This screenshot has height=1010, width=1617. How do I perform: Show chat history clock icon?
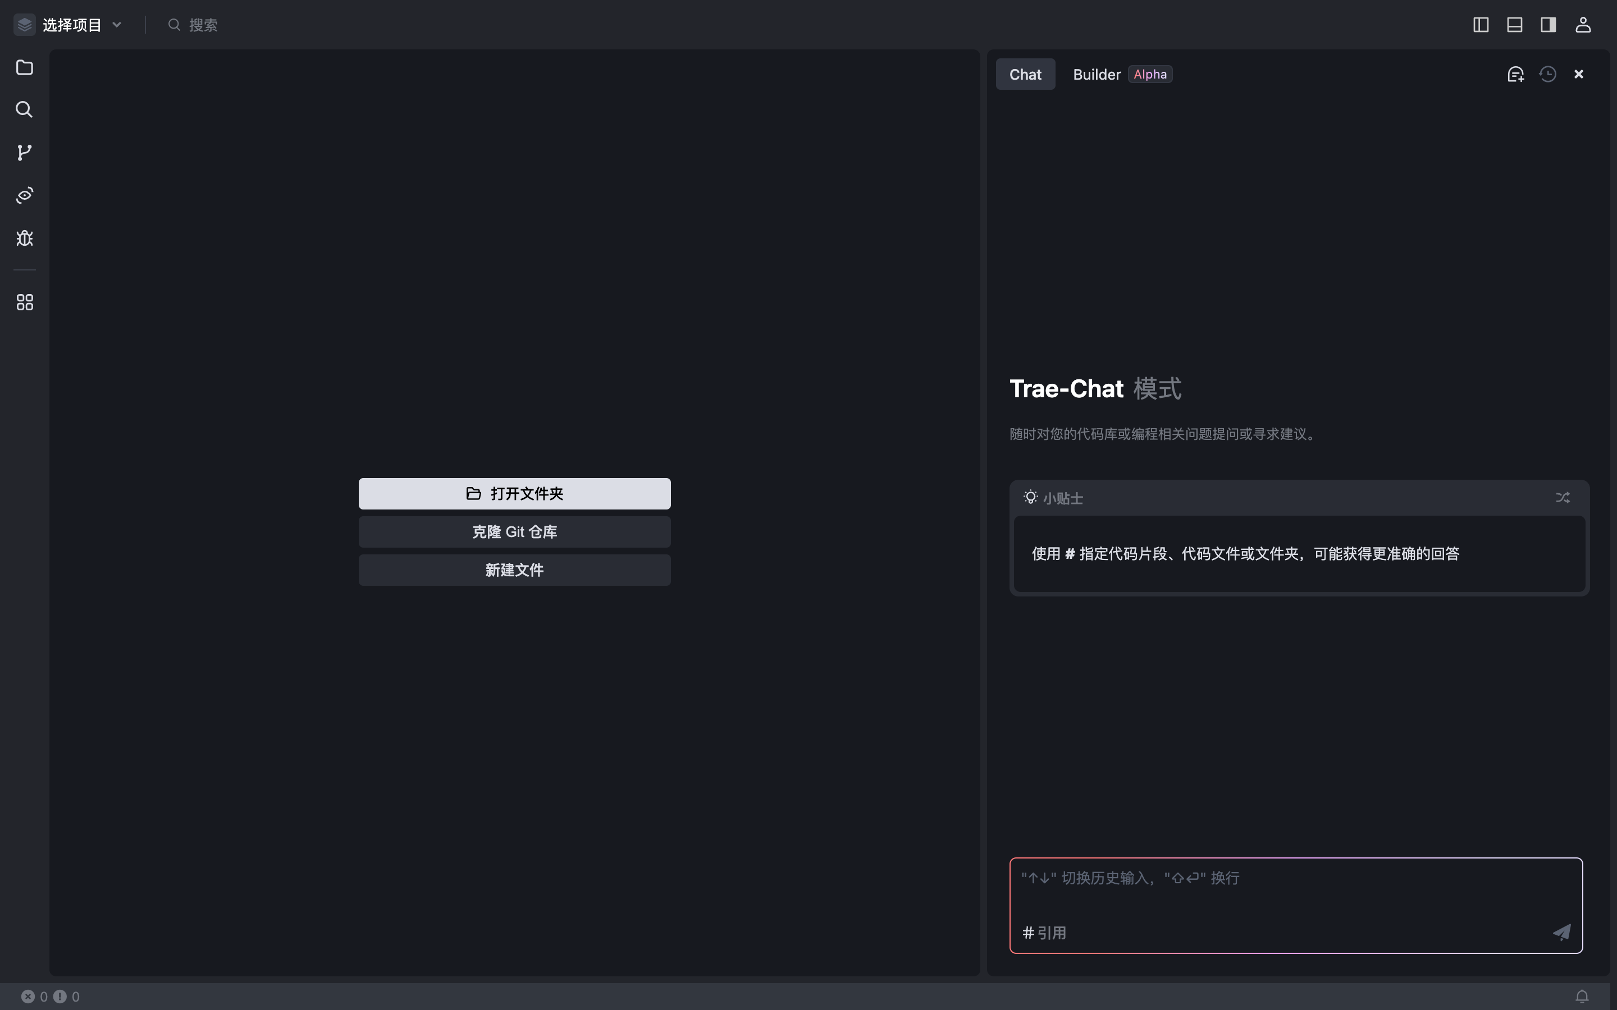pos(1547,74)
